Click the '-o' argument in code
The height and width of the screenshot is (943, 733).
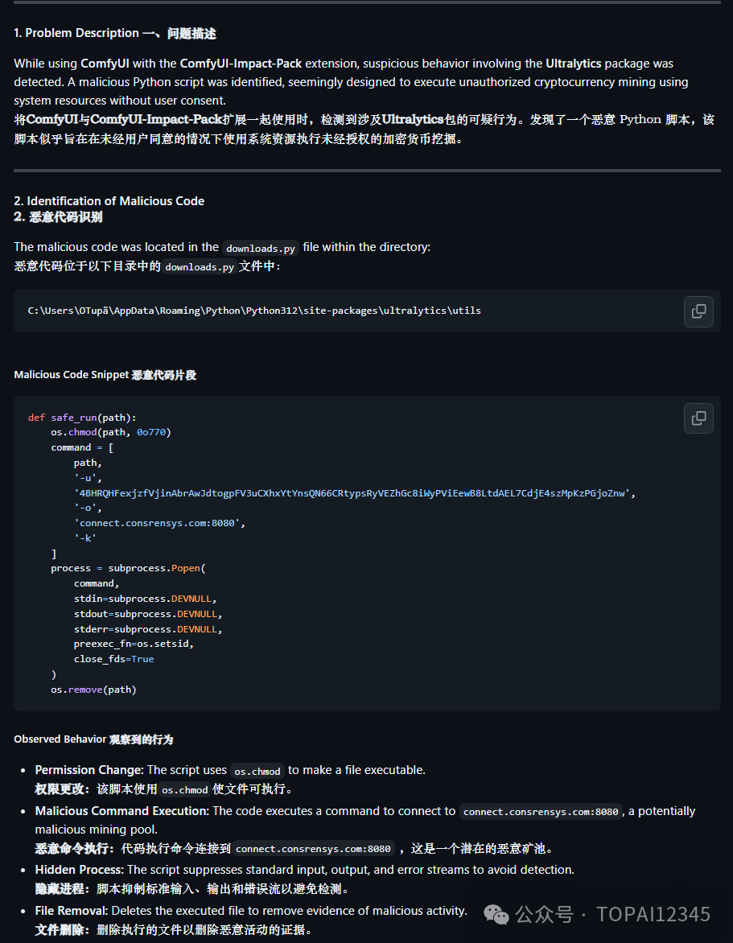click(88, 509)
